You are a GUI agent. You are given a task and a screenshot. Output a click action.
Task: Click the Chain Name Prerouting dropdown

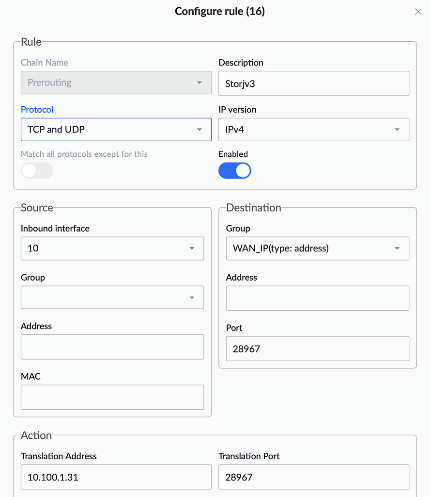pos(116,83)
